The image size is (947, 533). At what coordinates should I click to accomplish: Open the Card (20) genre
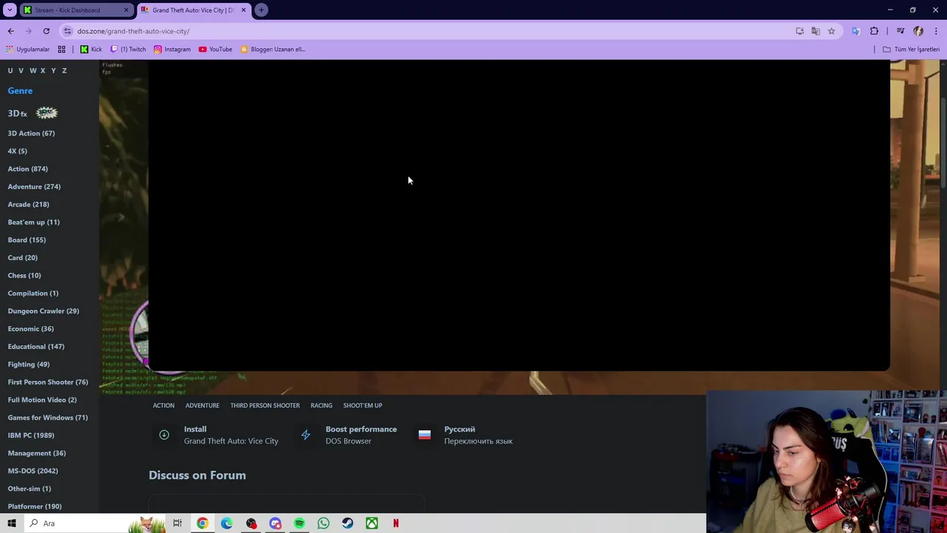[22, 258]
